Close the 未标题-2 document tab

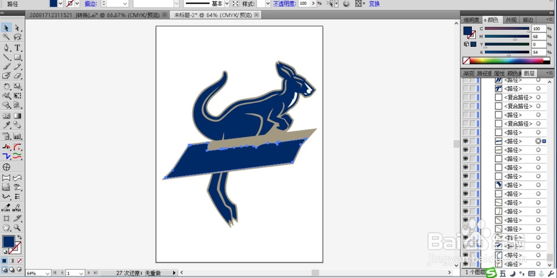[256, 15]
